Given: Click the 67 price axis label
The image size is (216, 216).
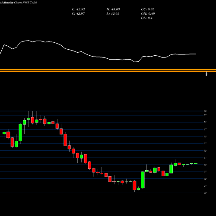Looking at the screenshot, I should point(205,129).
